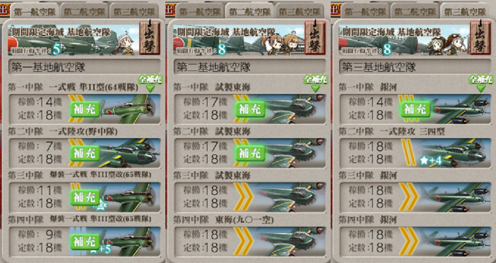Click the 出撃 wooden sign in third air base panel
The width and height of the screenshot is (496, 263).
480,38
